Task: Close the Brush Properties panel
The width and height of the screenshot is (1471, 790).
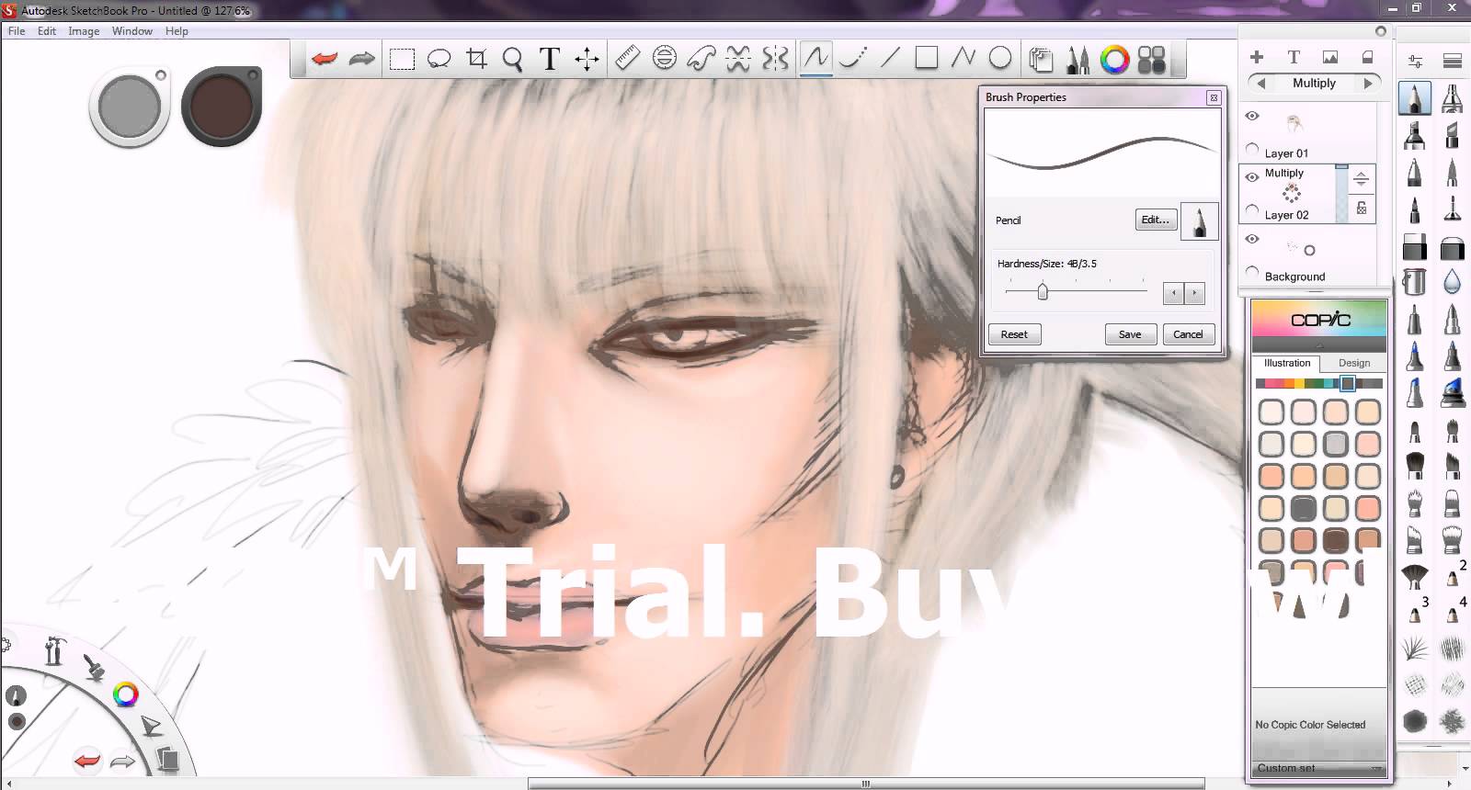Action: coord(1214,97)
